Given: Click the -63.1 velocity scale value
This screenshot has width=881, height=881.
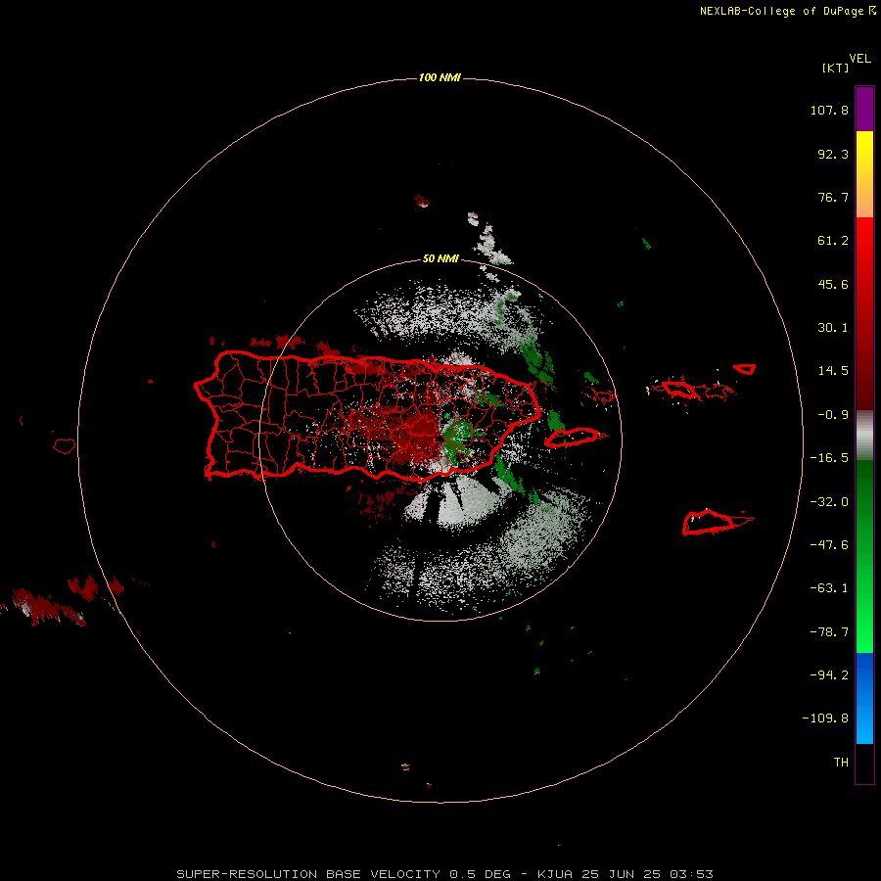Looking at the screenshot, I should click(829, 588).
